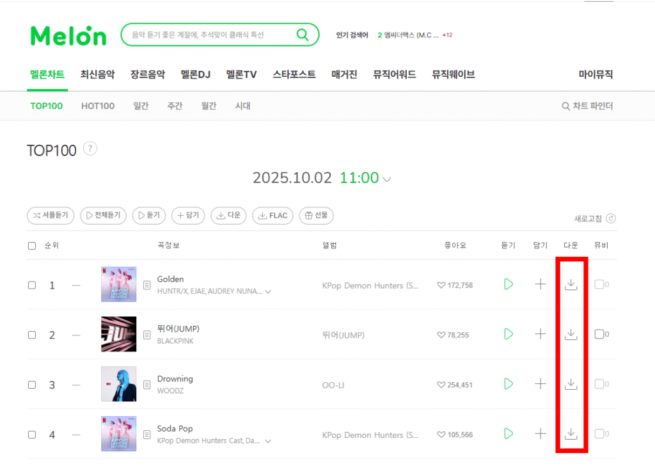Expand the artist list under Golden
This screenshot has width=655, height=466.
[x=268, y=292]
